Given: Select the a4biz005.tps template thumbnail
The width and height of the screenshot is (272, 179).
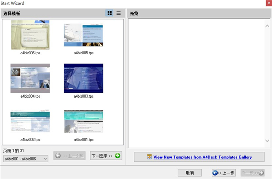Looking at the screenshot, I should click(83, 35).
